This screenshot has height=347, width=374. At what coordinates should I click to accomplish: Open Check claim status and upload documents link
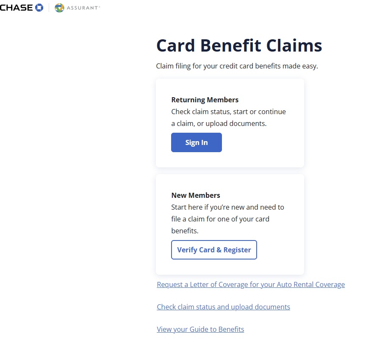[223, 307]
